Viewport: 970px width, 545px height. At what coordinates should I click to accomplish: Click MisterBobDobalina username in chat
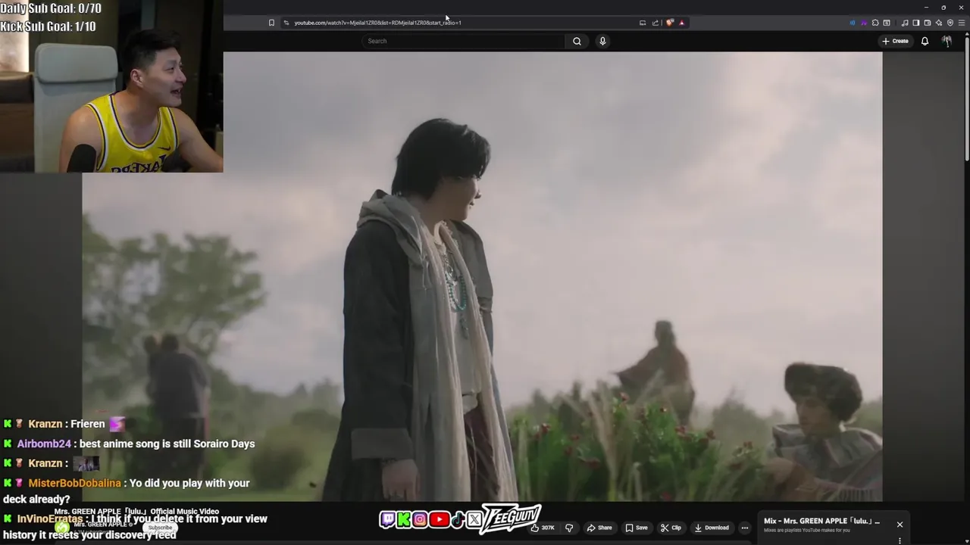[74, 483]
